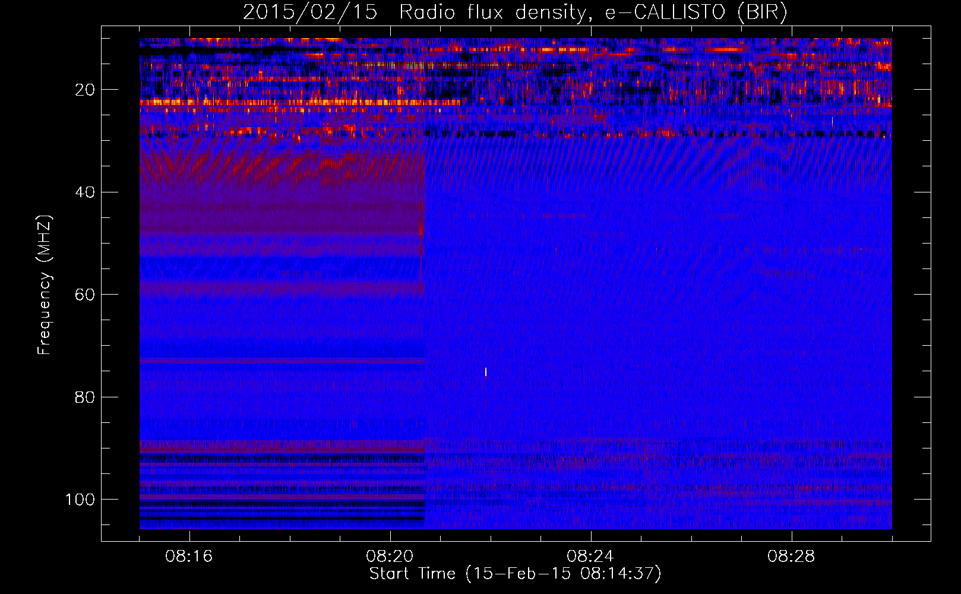
Task: Click the 80 frequency tick label
Action: [85, 397]
